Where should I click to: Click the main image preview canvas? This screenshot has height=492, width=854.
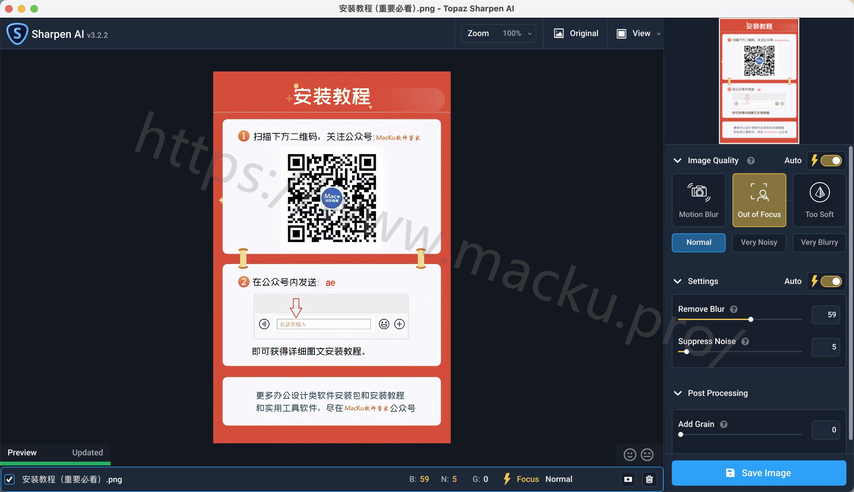331,257
